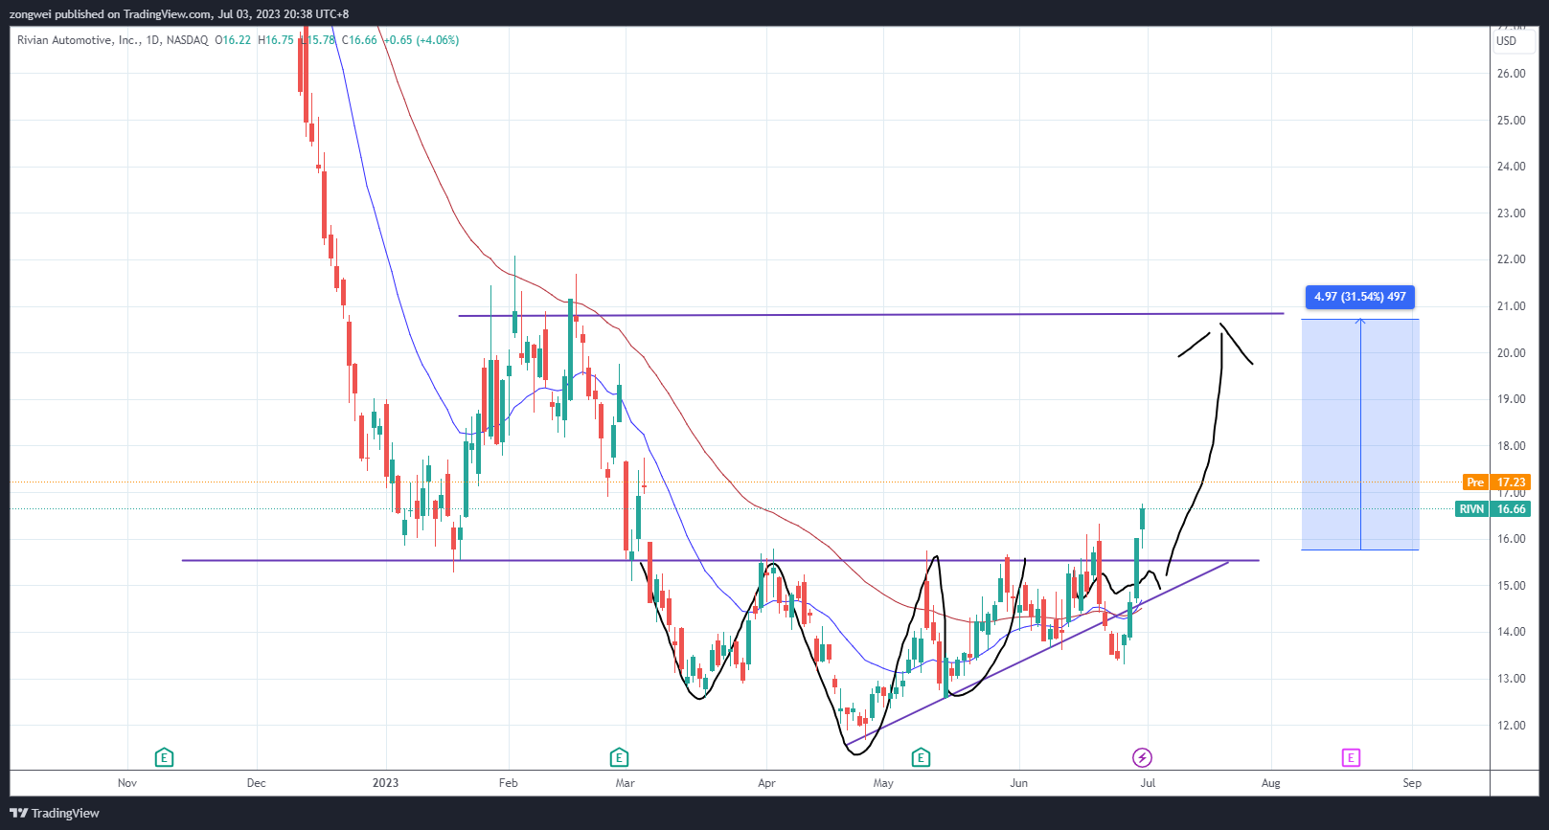Viewport: 1549px width, 830px height.
Task: Click the orange Pre 17.23 price label
Action: (1497, 482)
